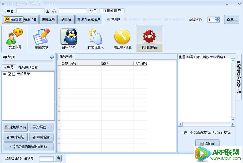Sort by the 密码 column header
243x163 pixels.
[x=117, y=63]
